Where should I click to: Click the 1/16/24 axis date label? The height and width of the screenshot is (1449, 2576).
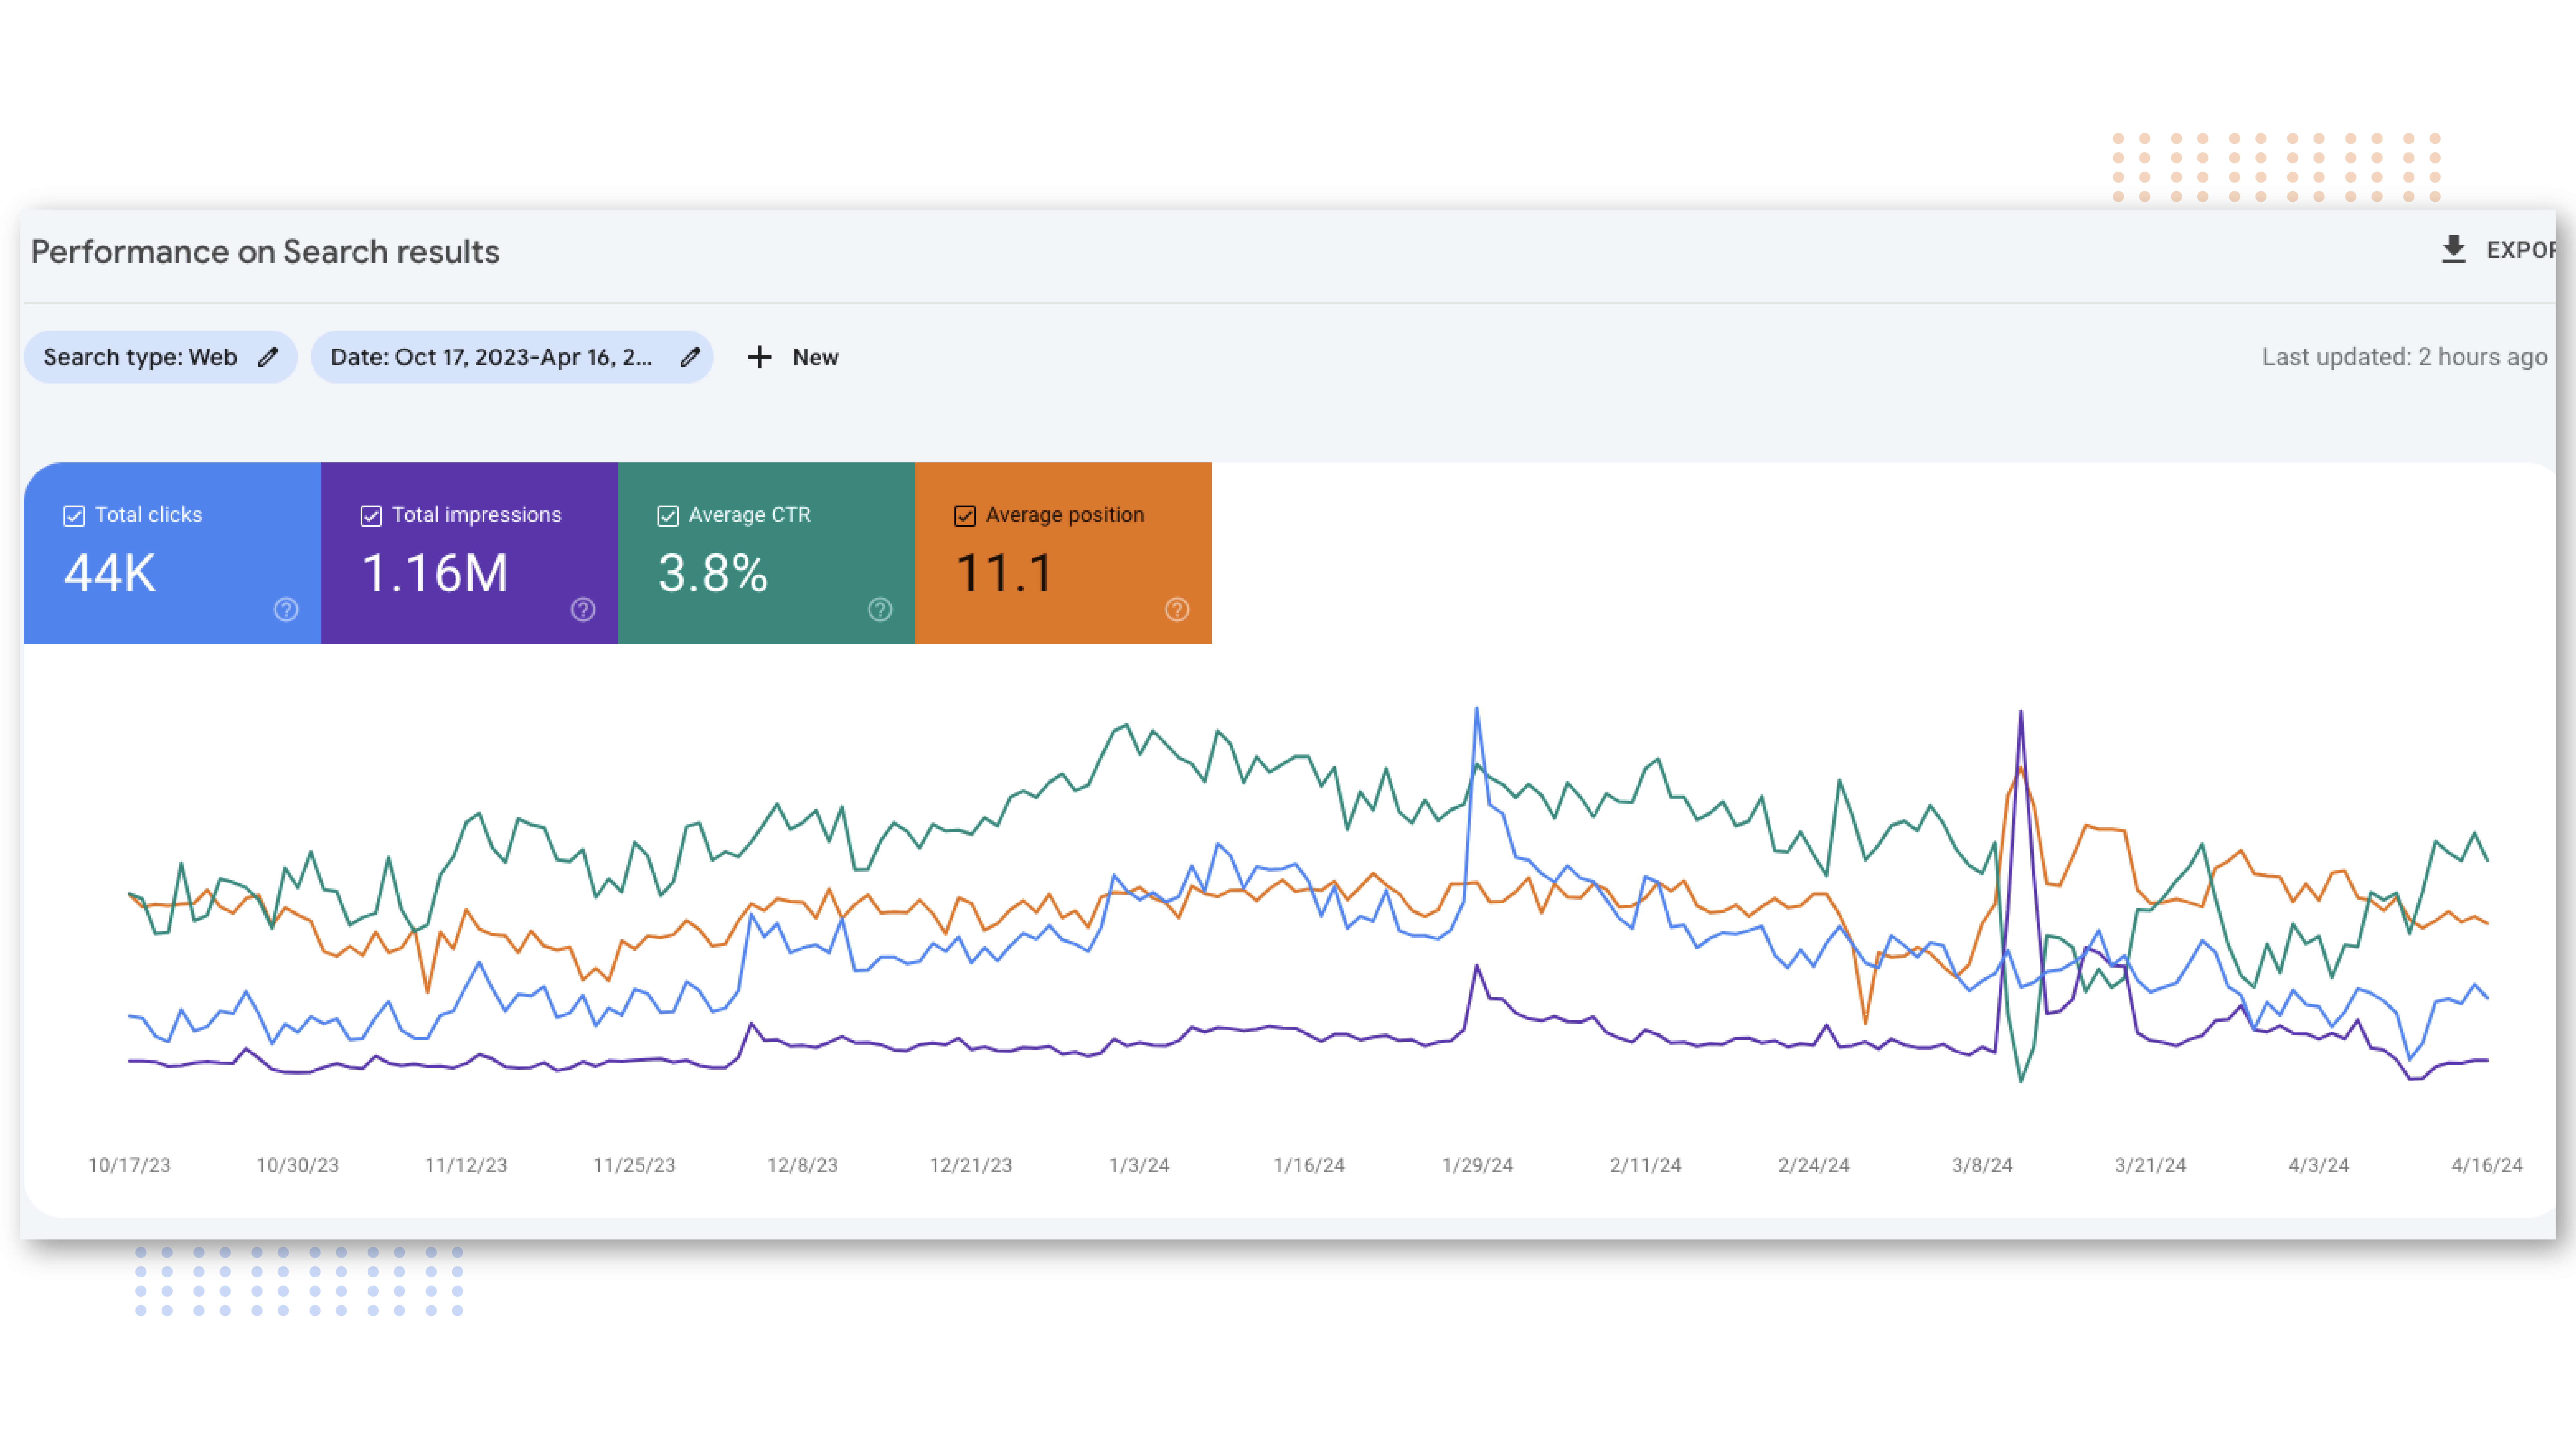(x=1309, y=1165)
